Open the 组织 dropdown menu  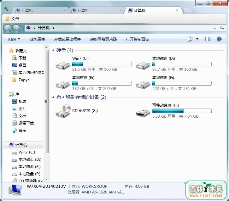tap(14, 39)
